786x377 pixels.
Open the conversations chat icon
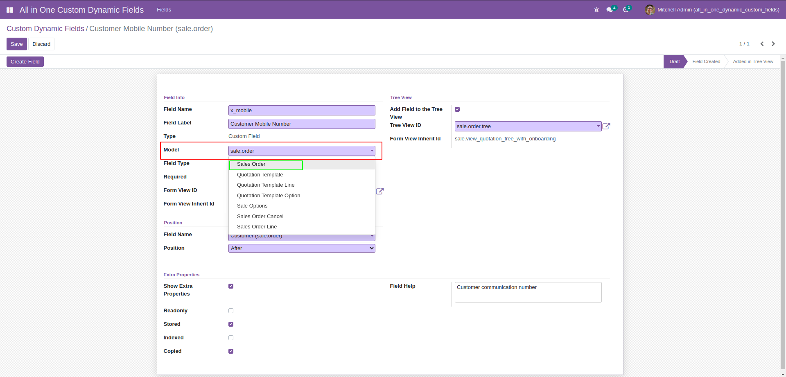coord(610,10)
